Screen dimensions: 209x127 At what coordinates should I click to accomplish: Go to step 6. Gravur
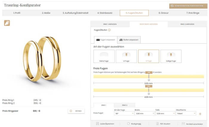(x=164, y=13)
